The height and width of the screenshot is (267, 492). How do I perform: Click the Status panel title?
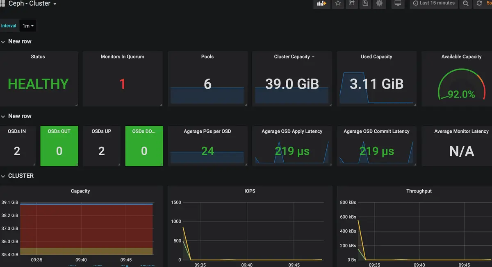pos(38,57)
